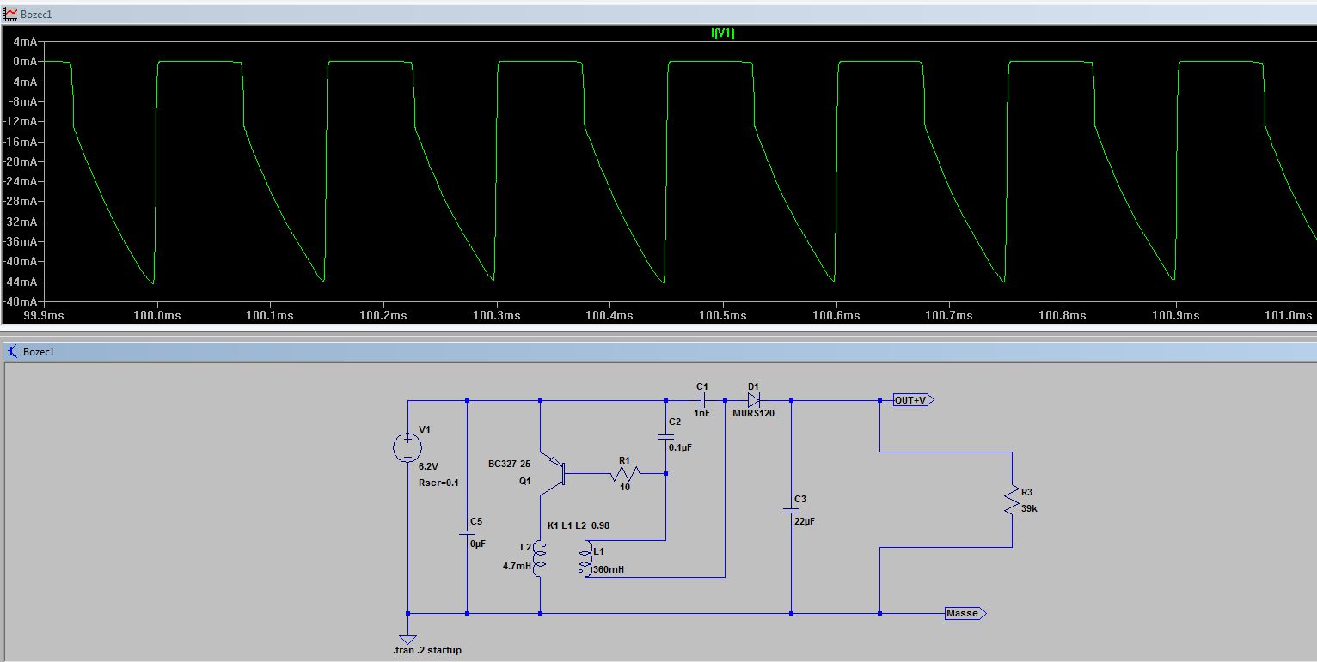Click the 0mA vertical axis label

click(x=25, y=62)
